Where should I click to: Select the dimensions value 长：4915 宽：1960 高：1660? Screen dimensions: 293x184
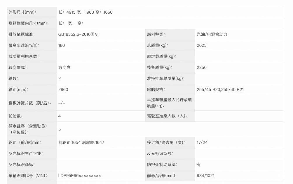click(x=86, y=12)
